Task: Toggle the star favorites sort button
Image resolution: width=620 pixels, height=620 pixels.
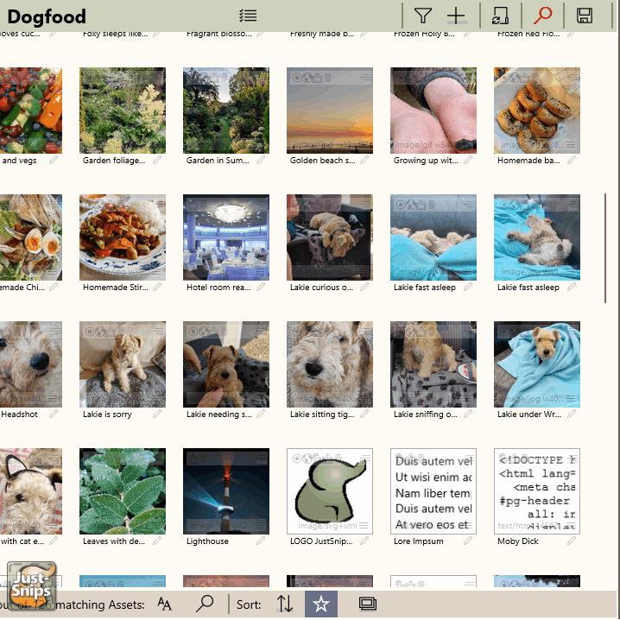Action: pos(320,604)
